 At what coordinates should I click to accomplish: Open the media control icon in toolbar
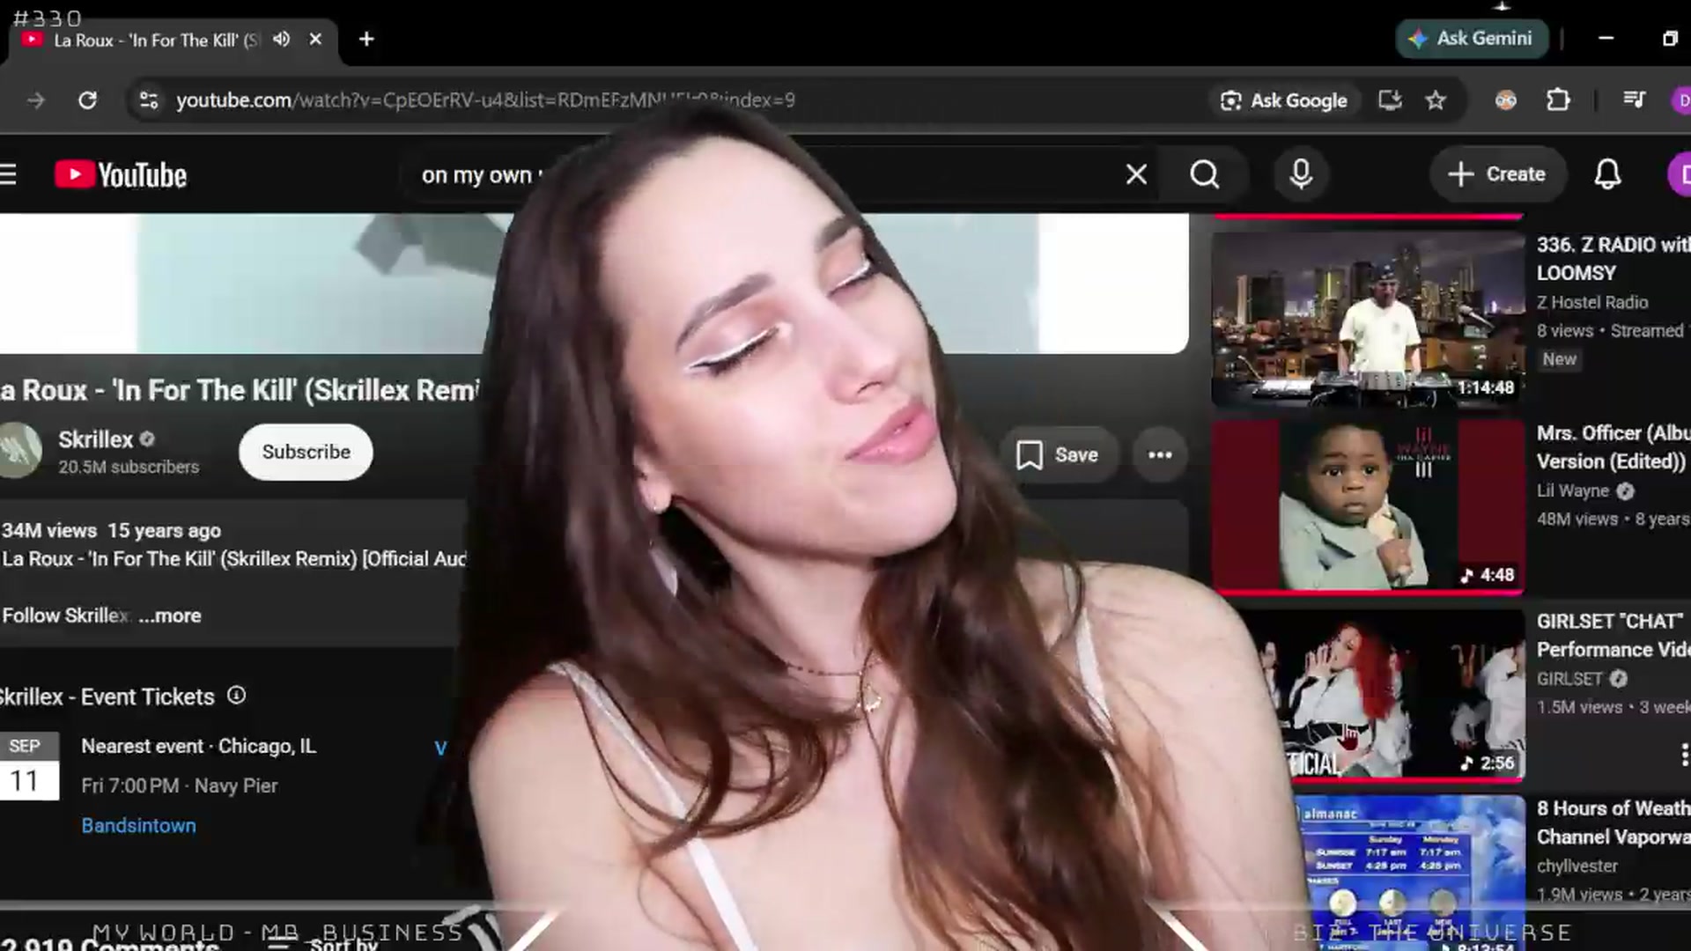click(x=1635, y=100)
